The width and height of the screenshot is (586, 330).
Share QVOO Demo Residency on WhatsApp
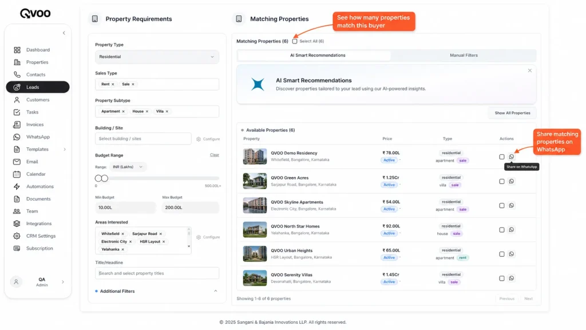[511, 157]
